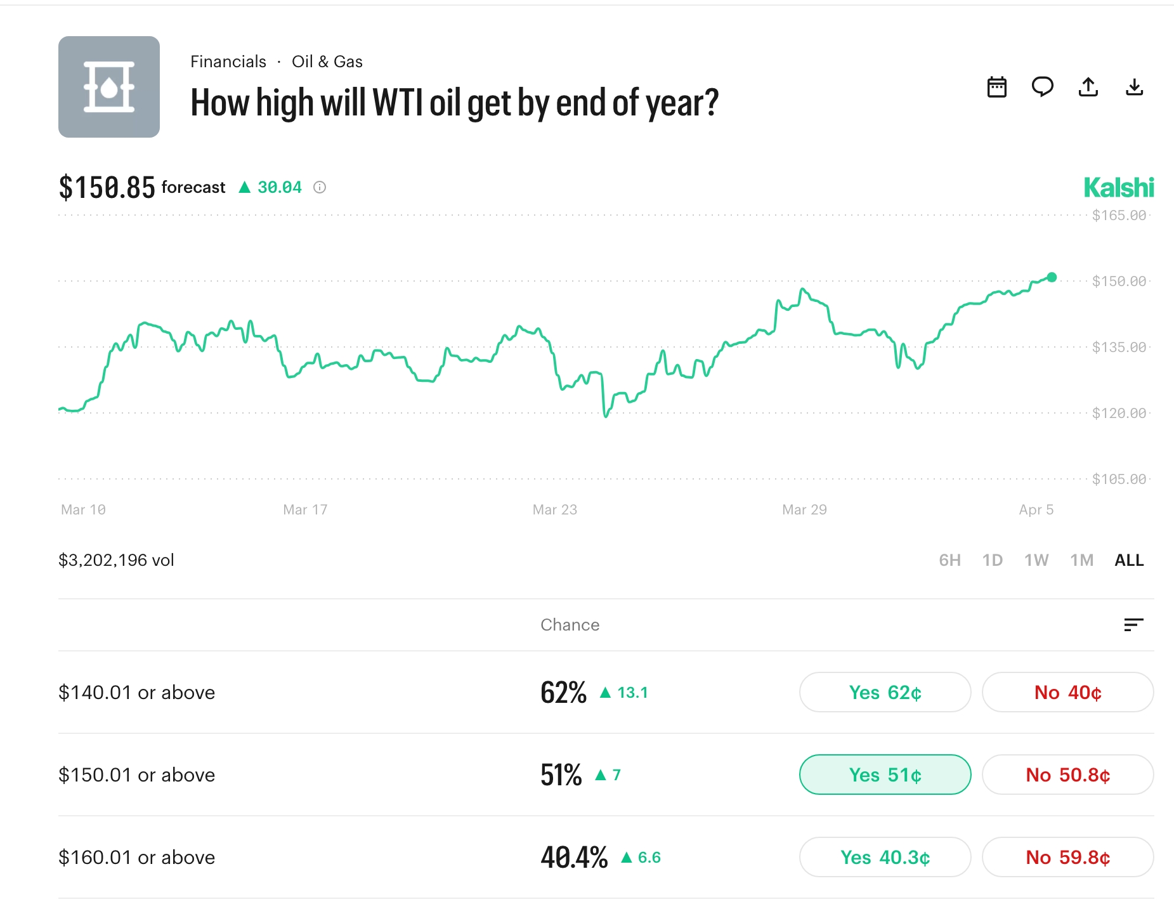Buy Yes 40.3¢ on $160.01 or above
Viewport: 1174px width, 909px height.
tap(885, 857)
